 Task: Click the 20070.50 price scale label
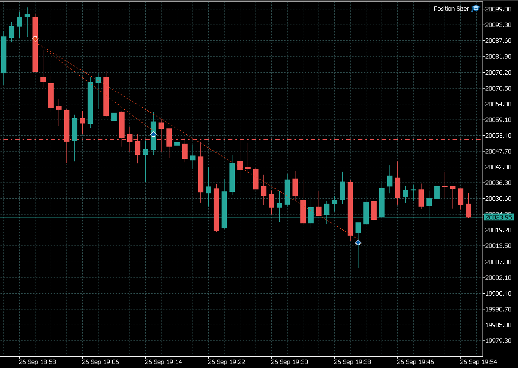[x=498, y=89]
